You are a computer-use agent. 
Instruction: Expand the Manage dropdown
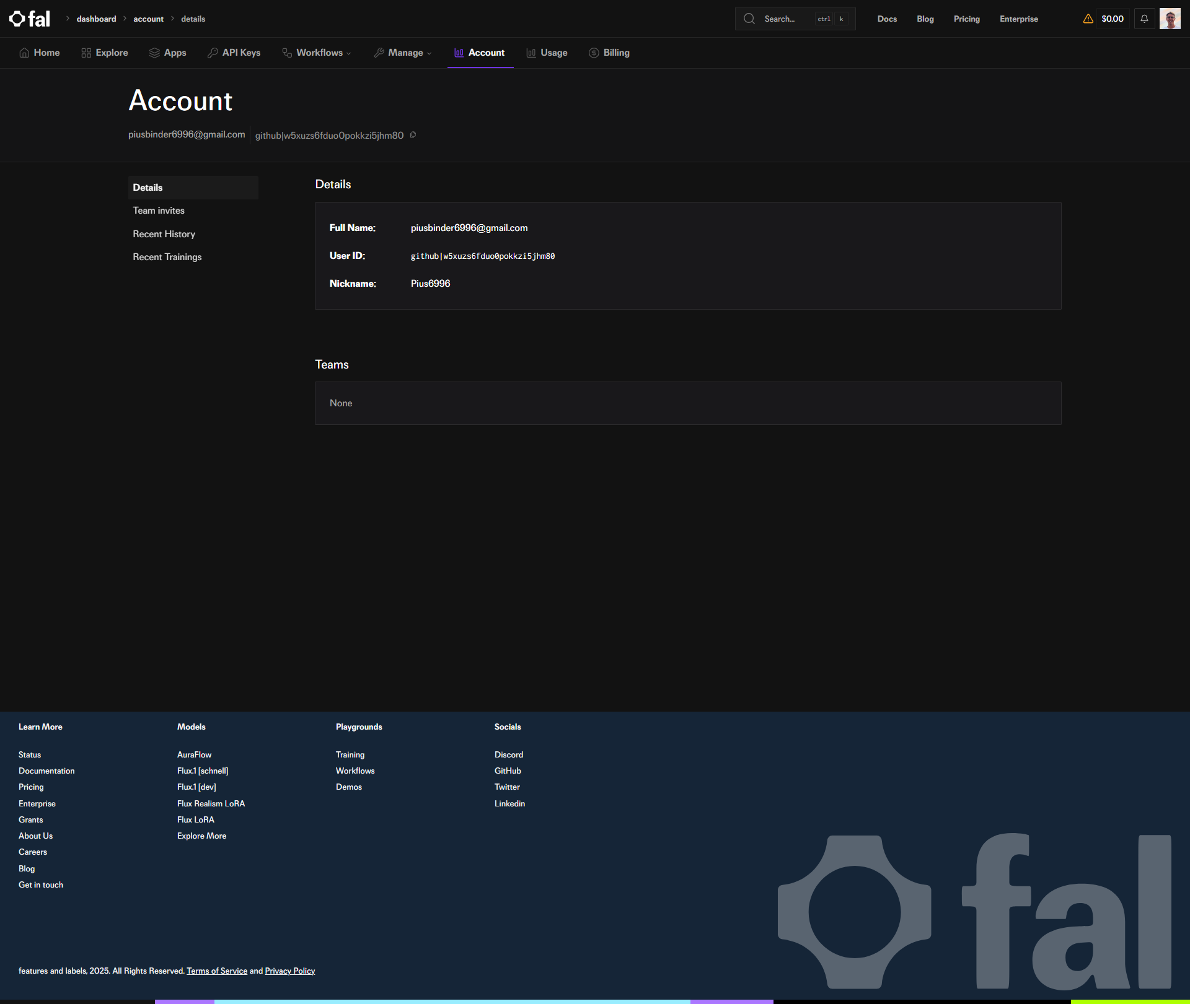(x=403, y=53)
